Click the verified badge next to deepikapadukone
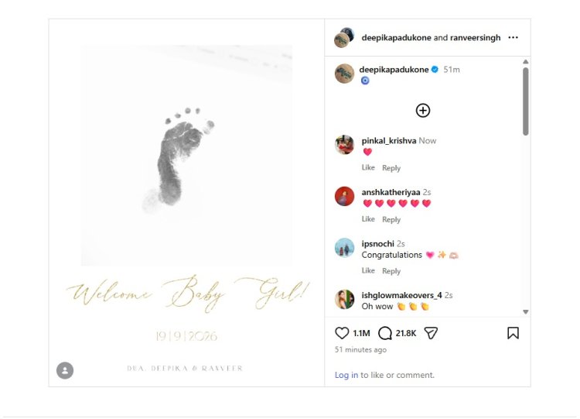 pyautogui.click(x=435, y=69)
